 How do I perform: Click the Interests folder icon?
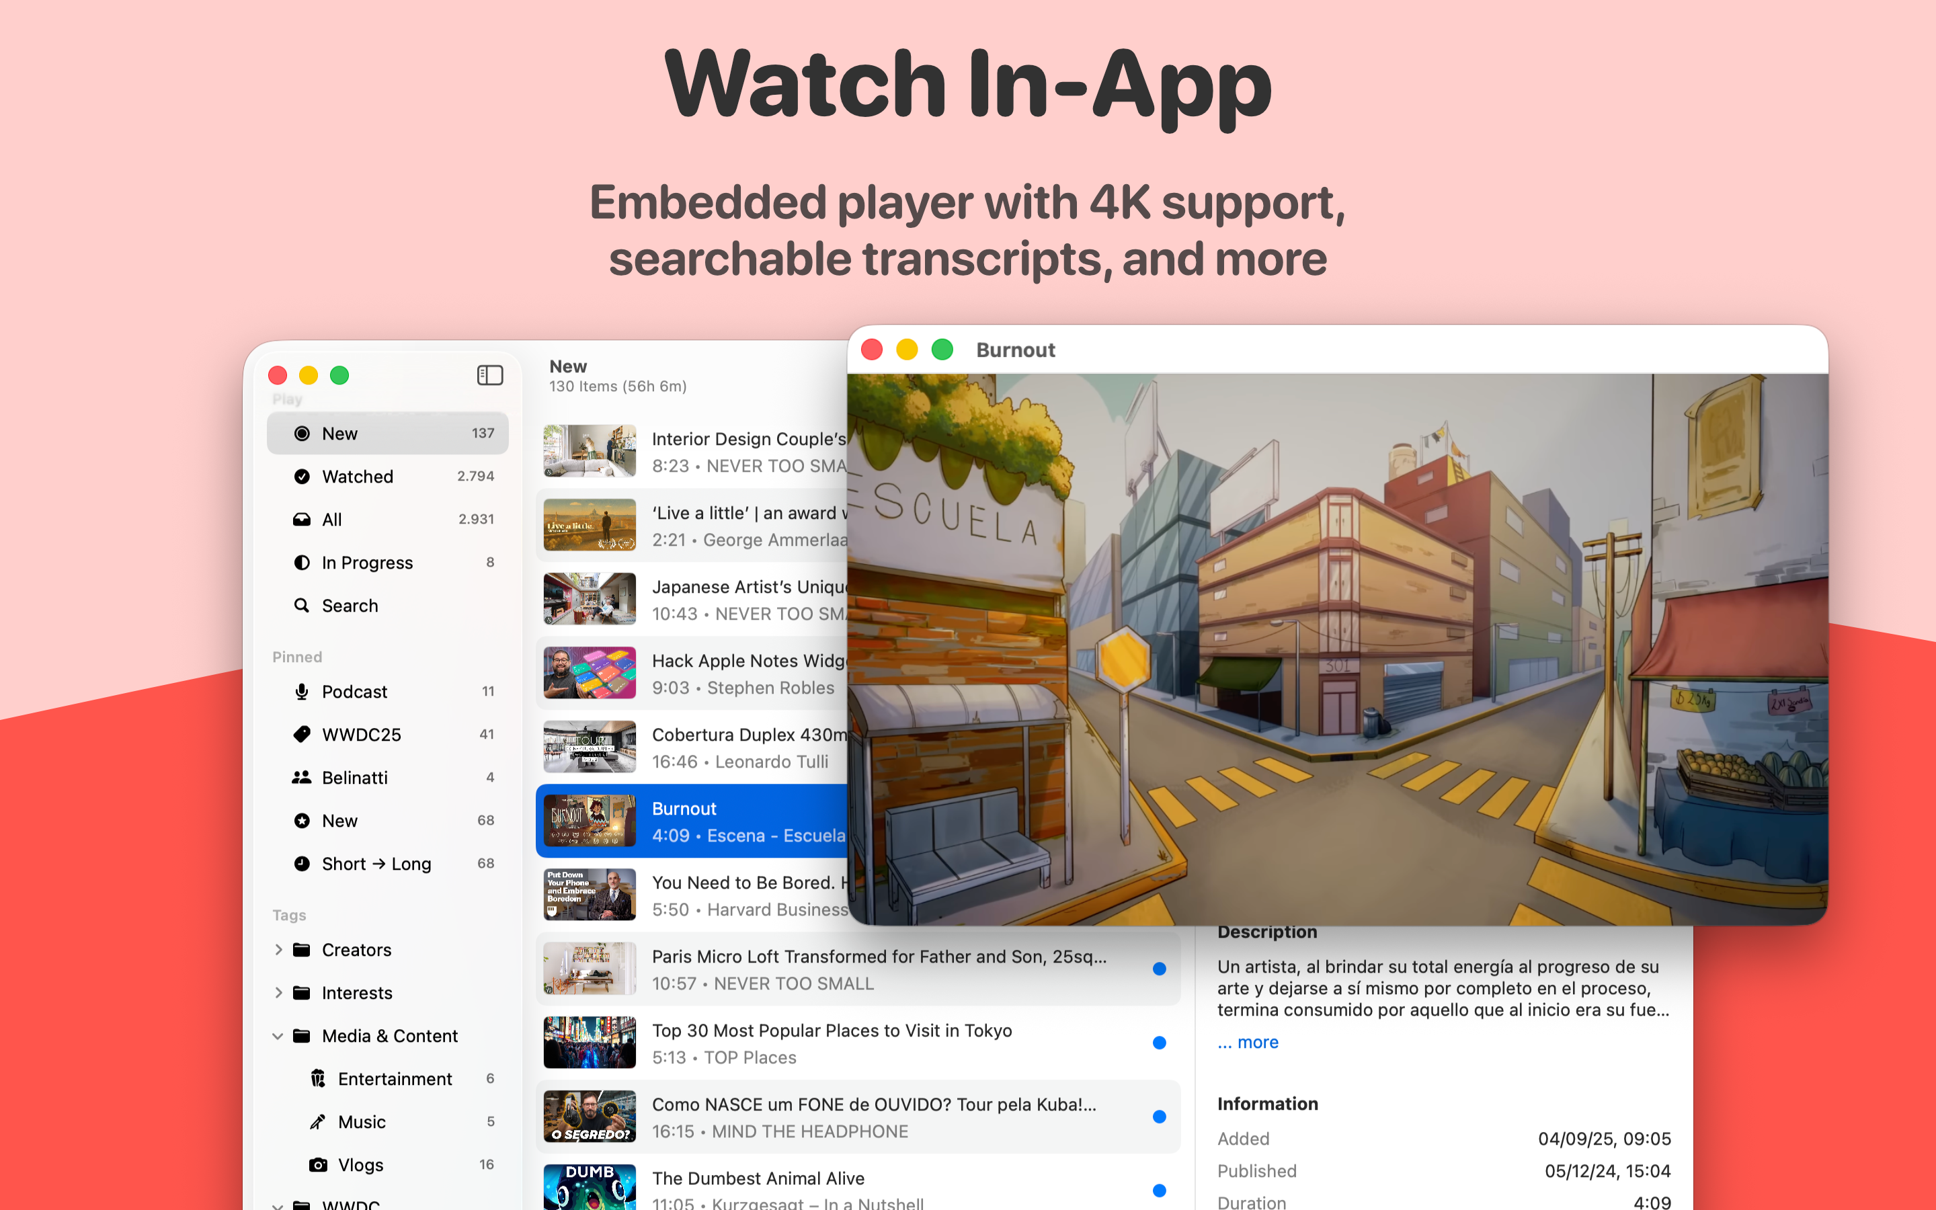[302, 993]
